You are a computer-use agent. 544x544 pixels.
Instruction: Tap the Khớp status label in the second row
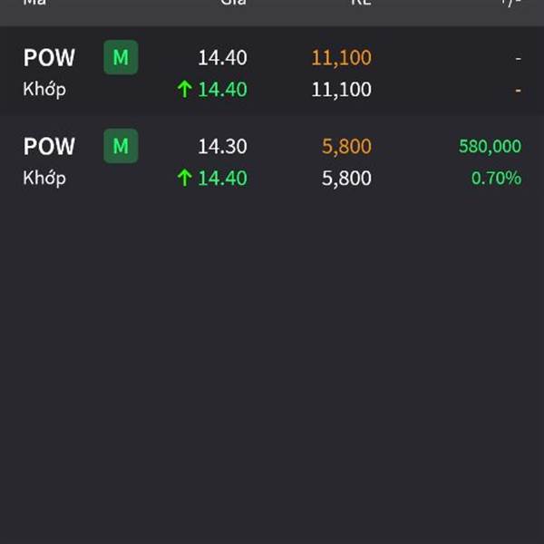[44, 178]
